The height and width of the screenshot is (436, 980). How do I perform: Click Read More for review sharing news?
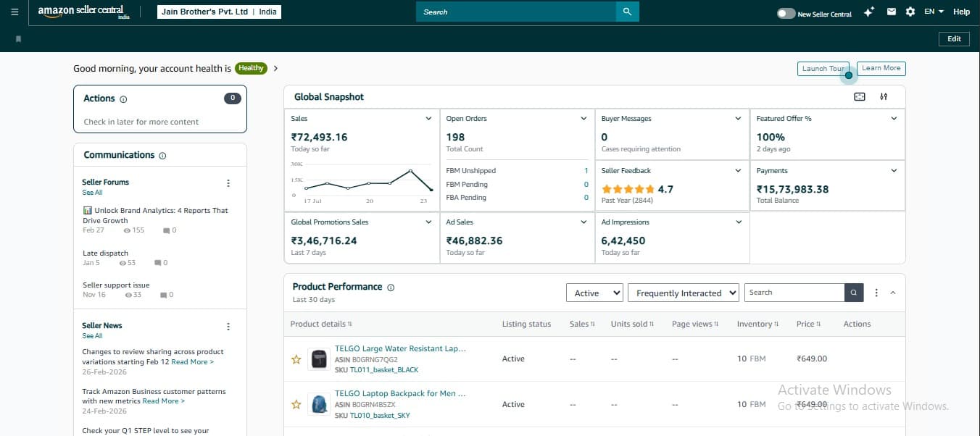192,362
